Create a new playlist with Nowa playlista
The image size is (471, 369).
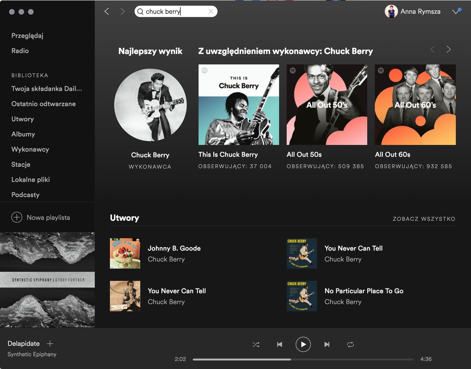[40, 217]
